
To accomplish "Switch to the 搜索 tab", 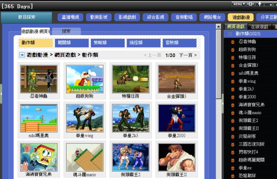I will click(66, 31).
